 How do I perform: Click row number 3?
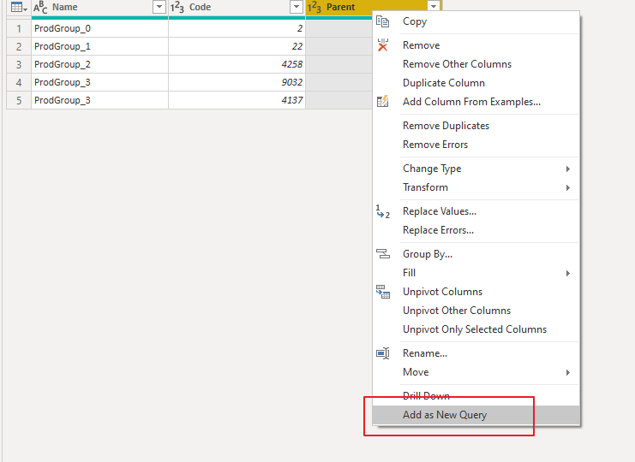[19, 64]
